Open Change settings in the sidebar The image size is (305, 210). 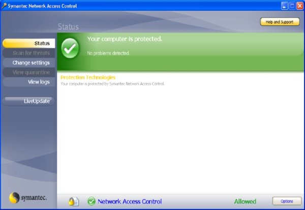[29, 63]
